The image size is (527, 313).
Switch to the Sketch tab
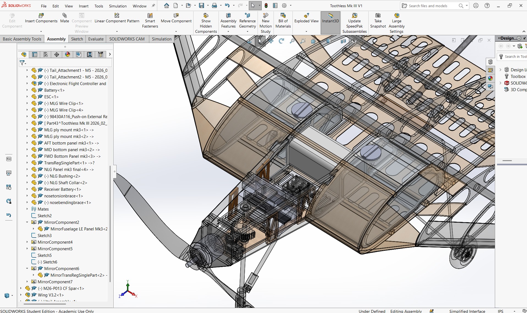click(x=77, y=39)
